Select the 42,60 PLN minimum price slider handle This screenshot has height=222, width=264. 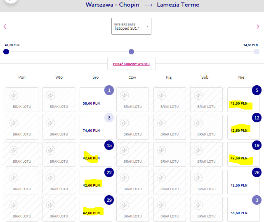(x=6, y=51)
